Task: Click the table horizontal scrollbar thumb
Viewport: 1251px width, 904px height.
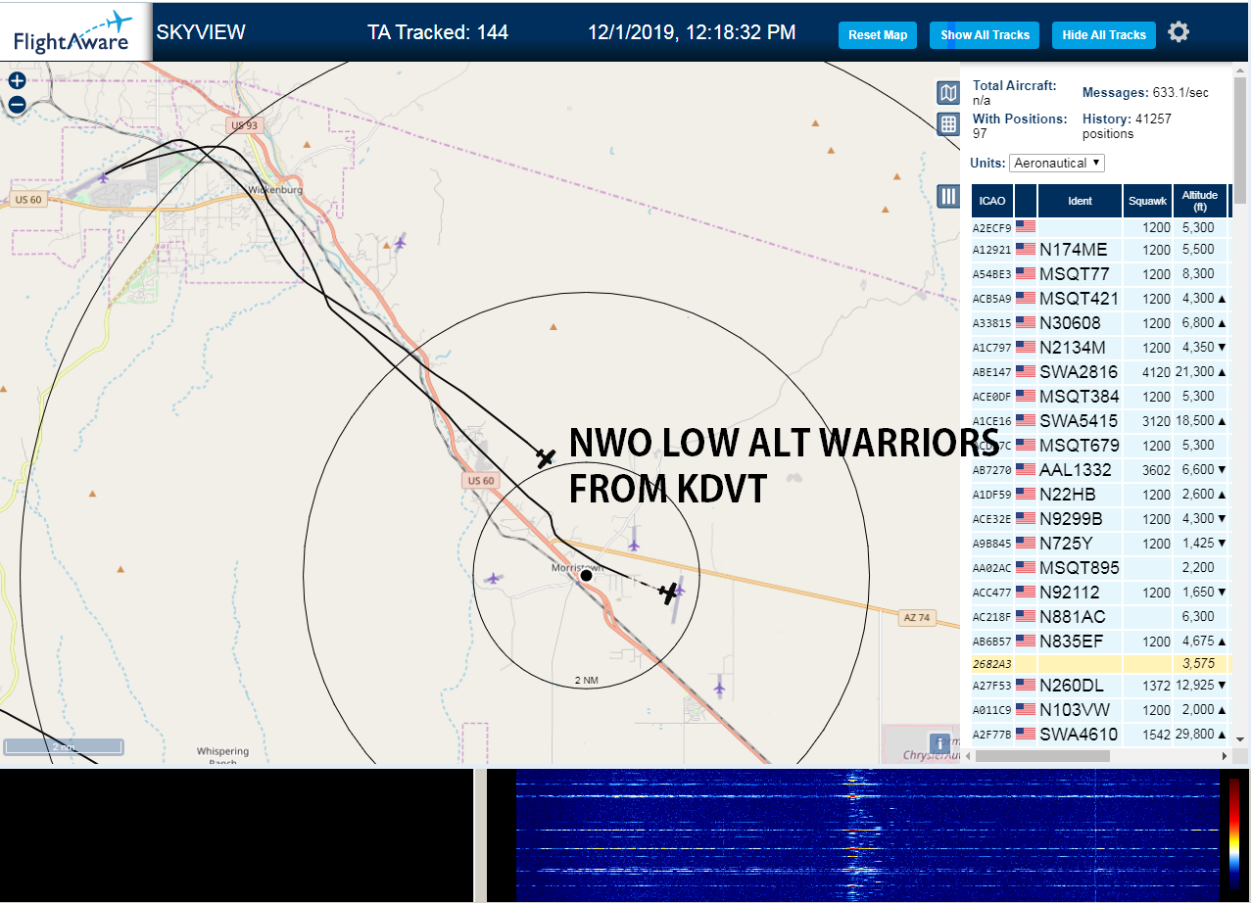Action: click(1042, 756)
